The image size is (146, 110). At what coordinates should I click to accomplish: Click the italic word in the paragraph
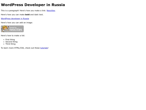[x=36, y=15]
